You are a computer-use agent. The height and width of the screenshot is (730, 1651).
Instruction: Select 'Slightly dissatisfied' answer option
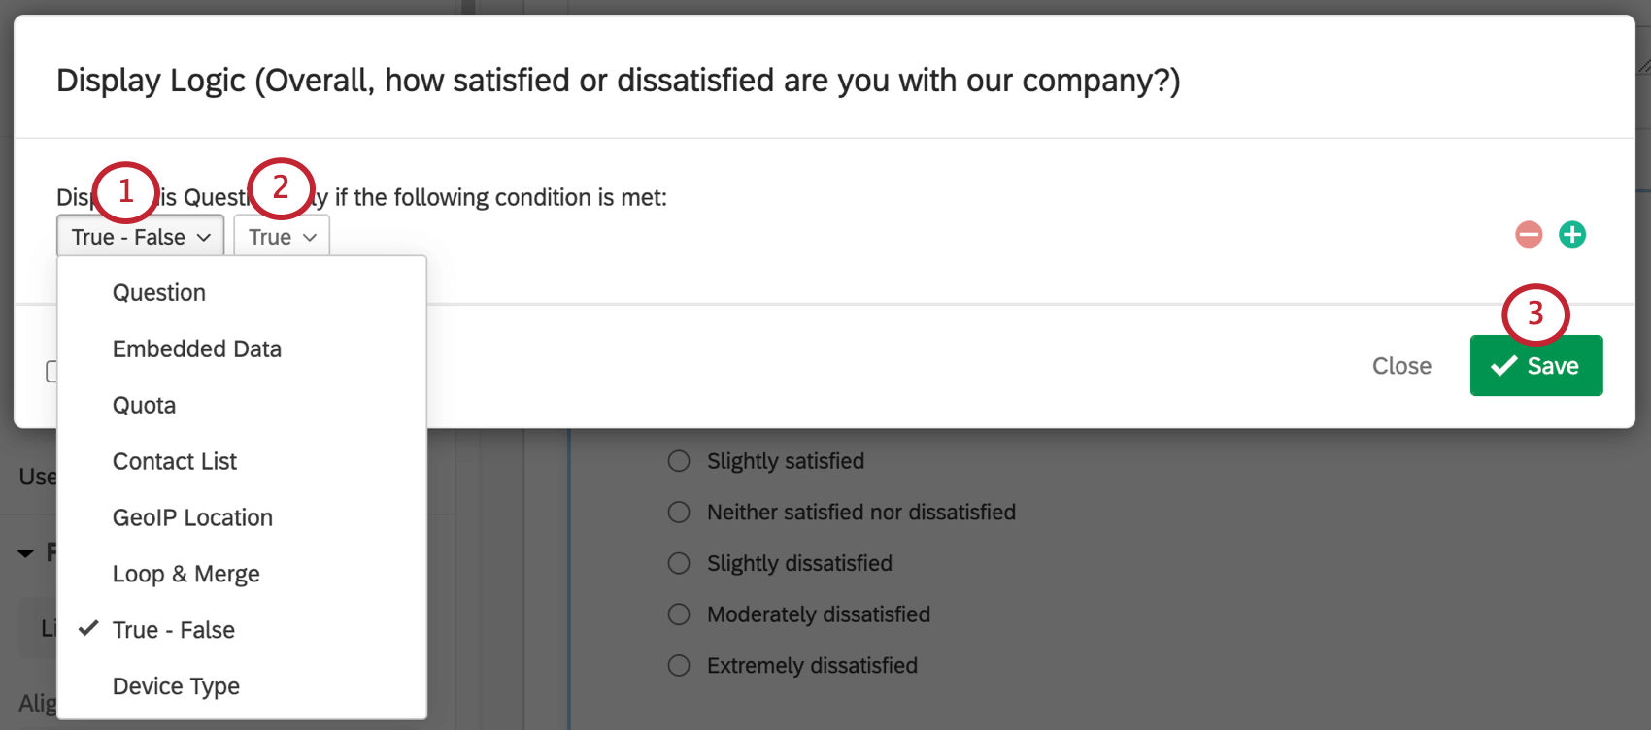pos(678,563)
